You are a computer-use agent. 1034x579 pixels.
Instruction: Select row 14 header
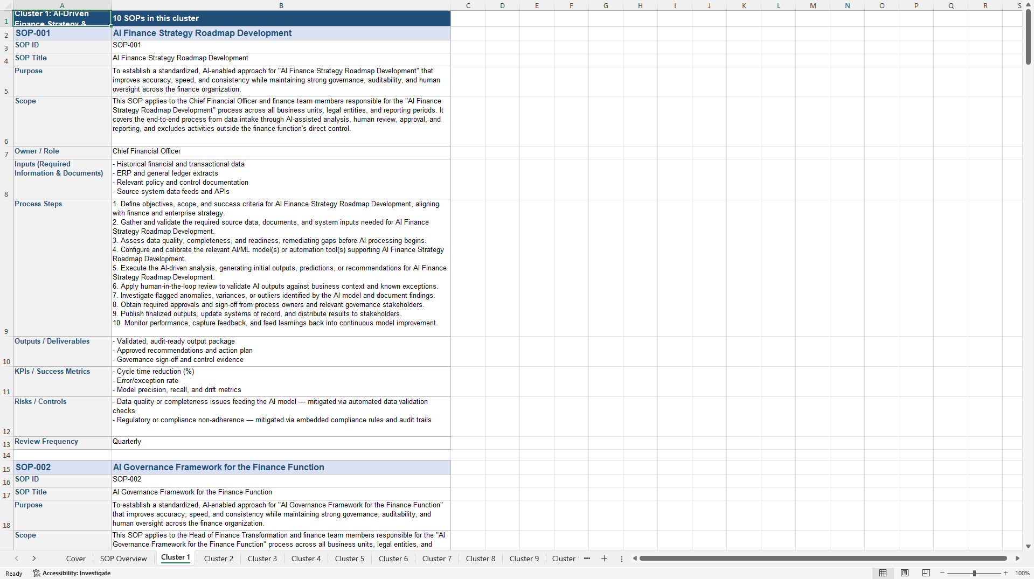click(x=6, y=455)
